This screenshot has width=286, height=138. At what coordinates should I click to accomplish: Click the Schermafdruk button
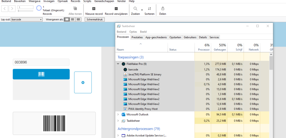tap(95, 19)
